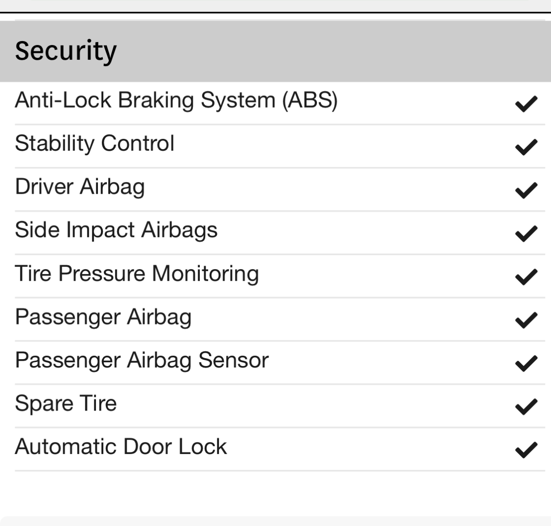Collapse the Security section header
551x526 pixels.
point(275,51)
